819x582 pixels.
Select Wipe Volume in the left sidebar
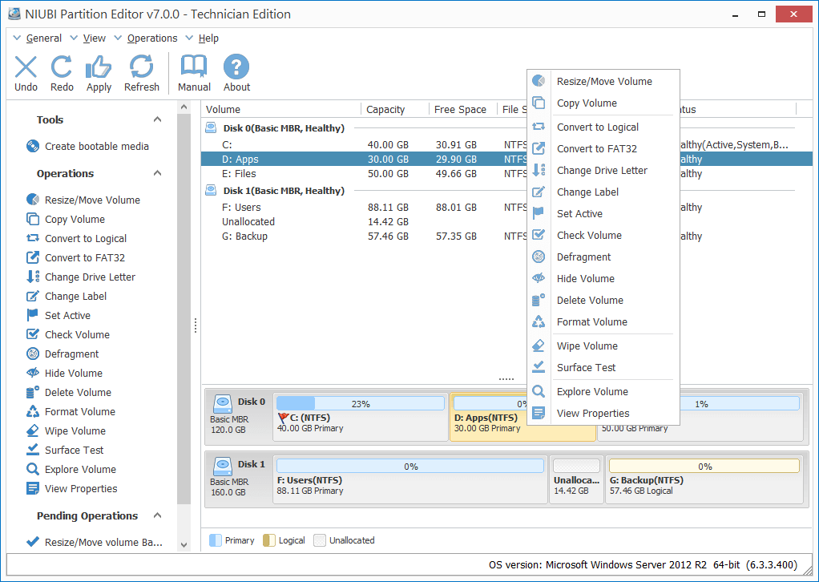pyautogui.click(x=66, y=430)
